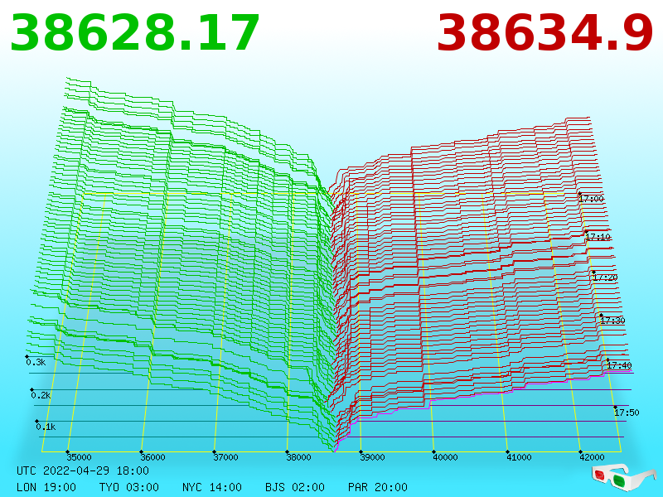Click the 17:50 time marker
Image resolution: width=663 pixels, height=497 pixels.
click(x=627, y=413)
